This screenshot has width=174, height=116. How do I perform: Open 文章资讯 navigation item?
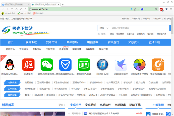click(134, 42)
